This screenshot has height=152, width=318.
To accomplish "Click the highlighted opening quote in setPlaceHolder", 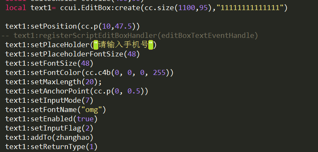I will point(95,45).
